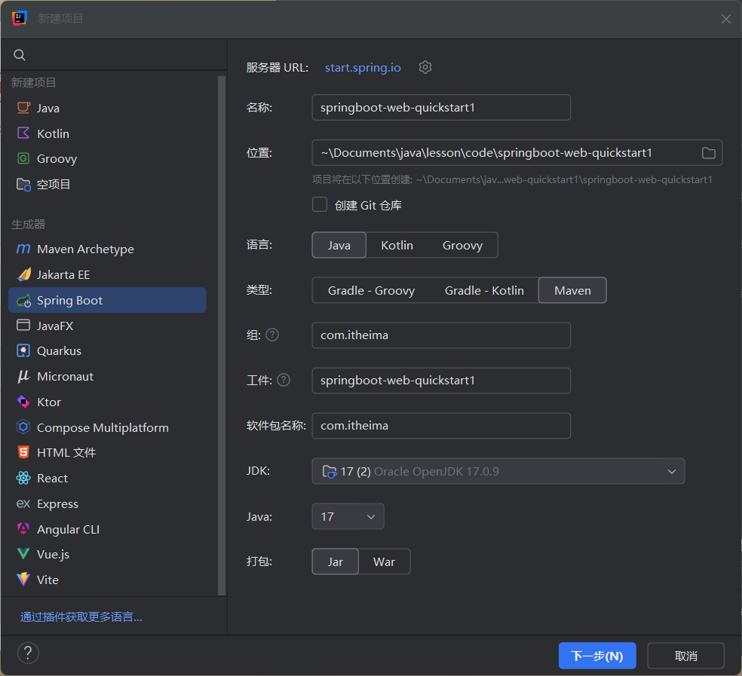This screenshot has height=676, width=742.
Task: Click the Groovy G icon in sidebar
Action: pyautogui.click(x=23, y=158)
